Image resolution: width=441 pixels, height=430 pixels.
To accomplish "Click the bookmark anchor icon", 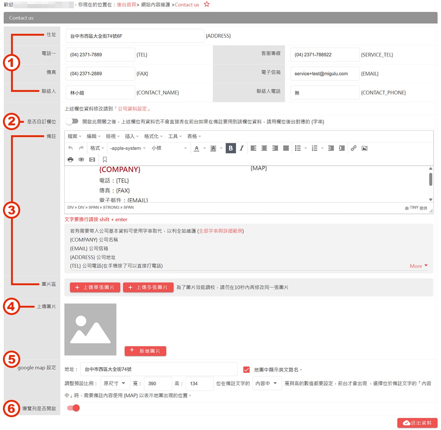I will [x=105, y=160].
